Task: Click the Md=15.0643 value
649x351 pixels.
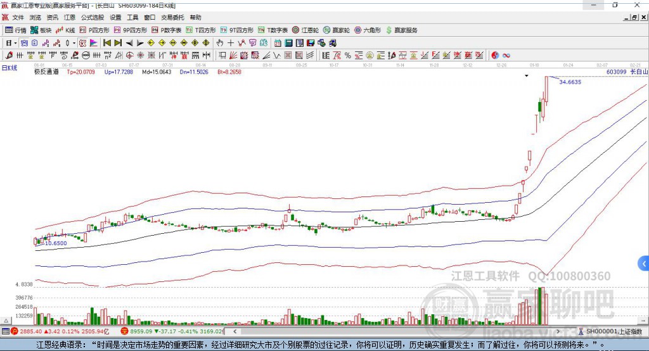Action: pyautogui.click(x=157, y=72)
